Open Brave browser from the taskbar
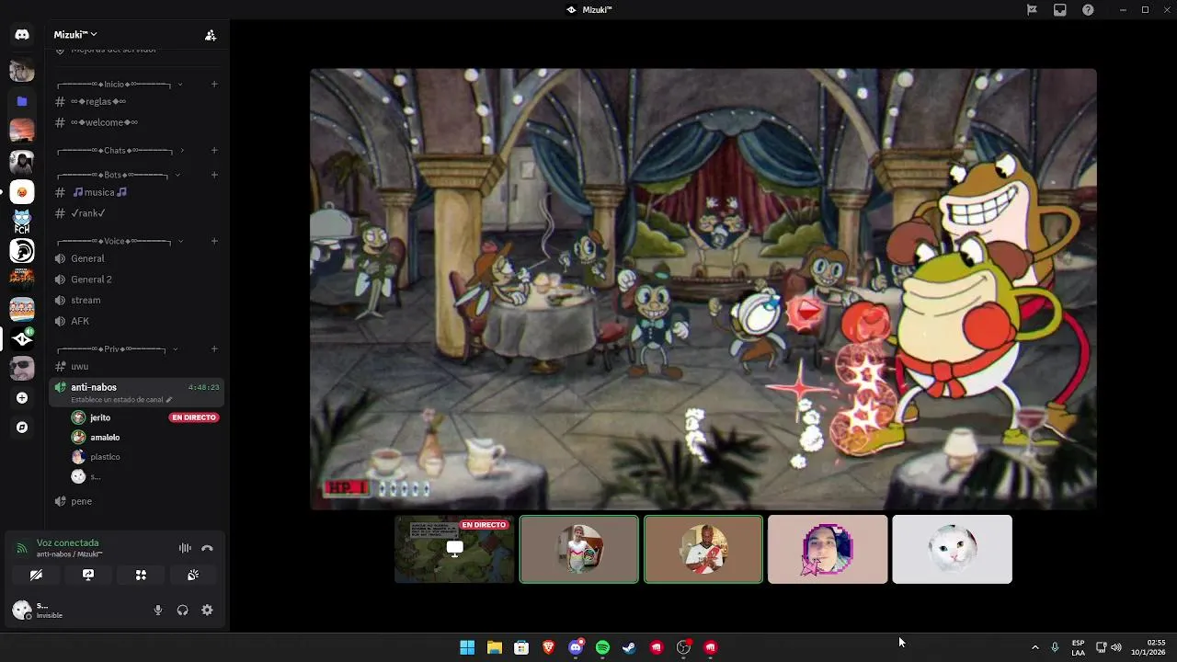The width and height of the screenshot is (1177, 662). point(549,647)
